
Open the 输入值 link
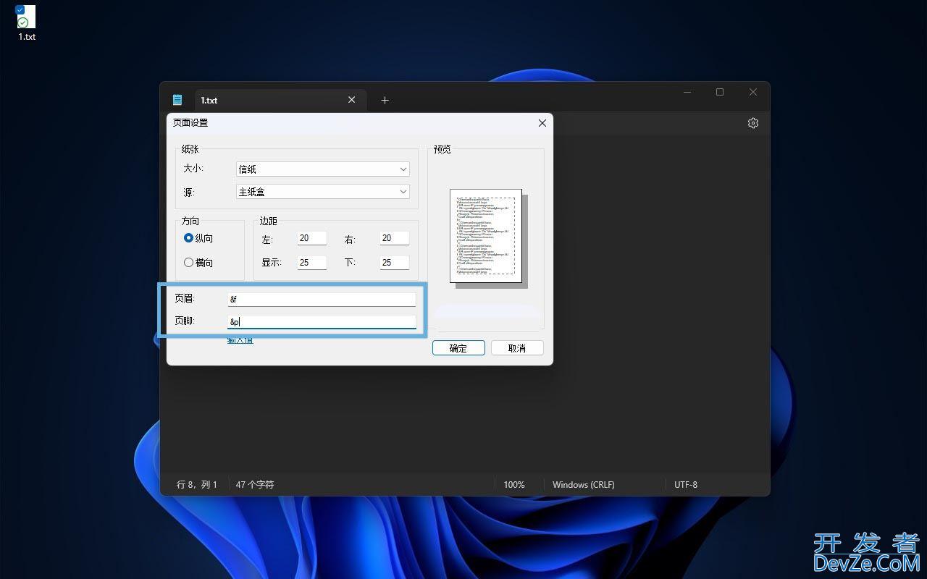pos(240,340)
